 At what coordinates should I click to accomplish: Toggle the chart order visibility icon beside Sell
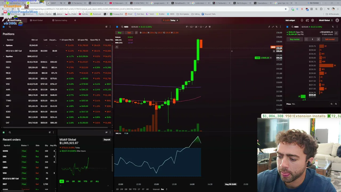click(x=136, y=33)
